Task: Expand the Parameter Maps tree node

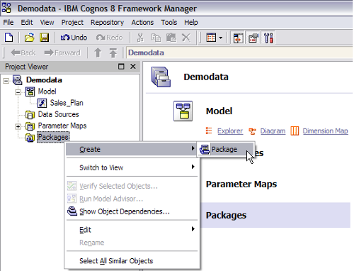Action: point(18,126)
